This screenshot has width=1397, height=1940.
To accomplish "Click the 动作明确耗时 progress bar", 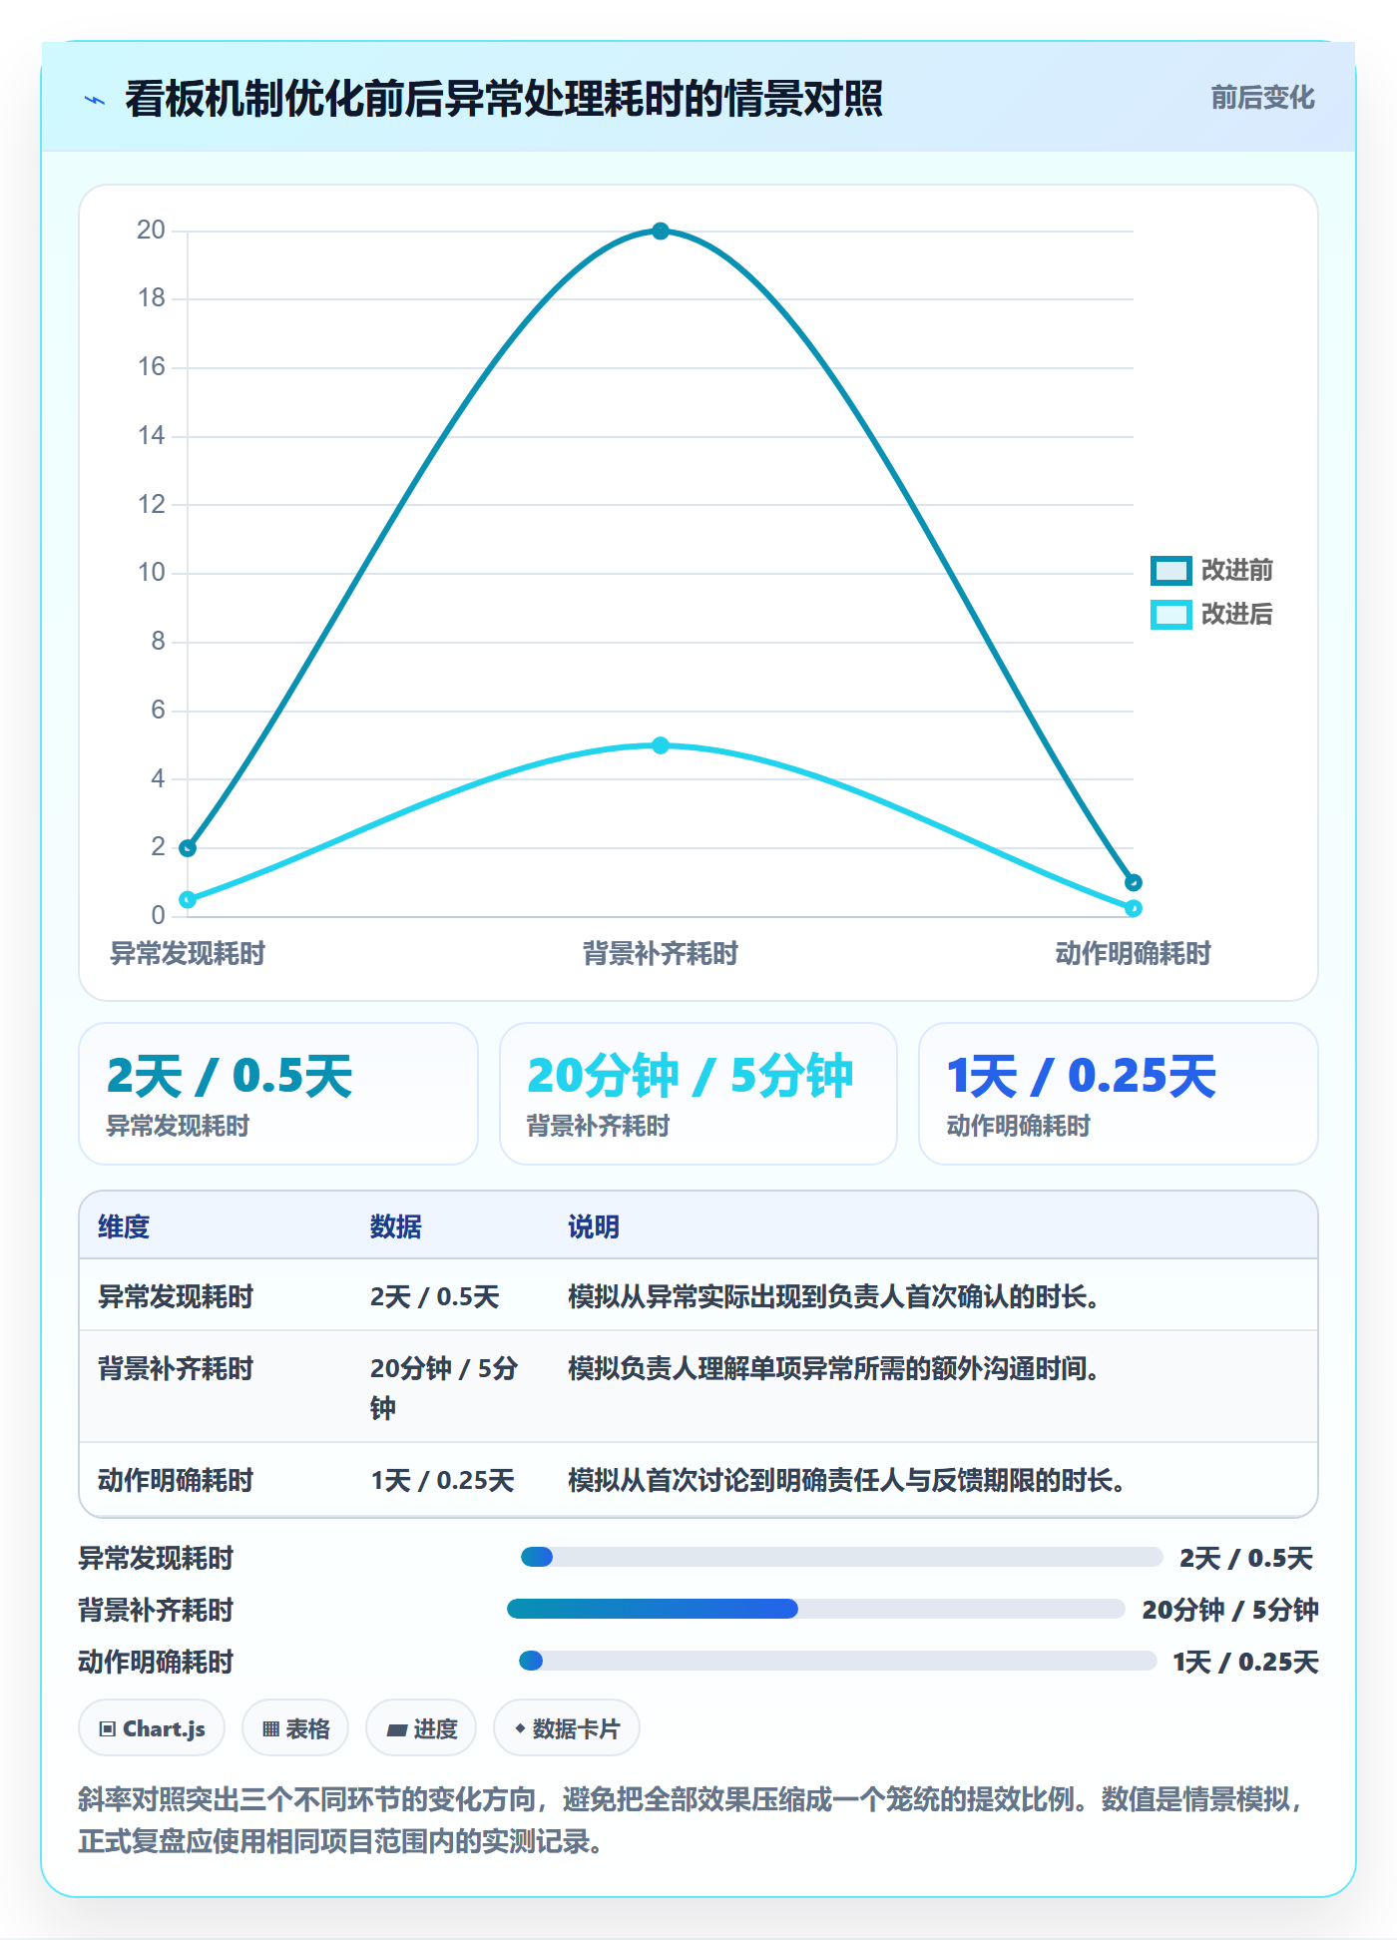I will click(x=838, y=1661).
